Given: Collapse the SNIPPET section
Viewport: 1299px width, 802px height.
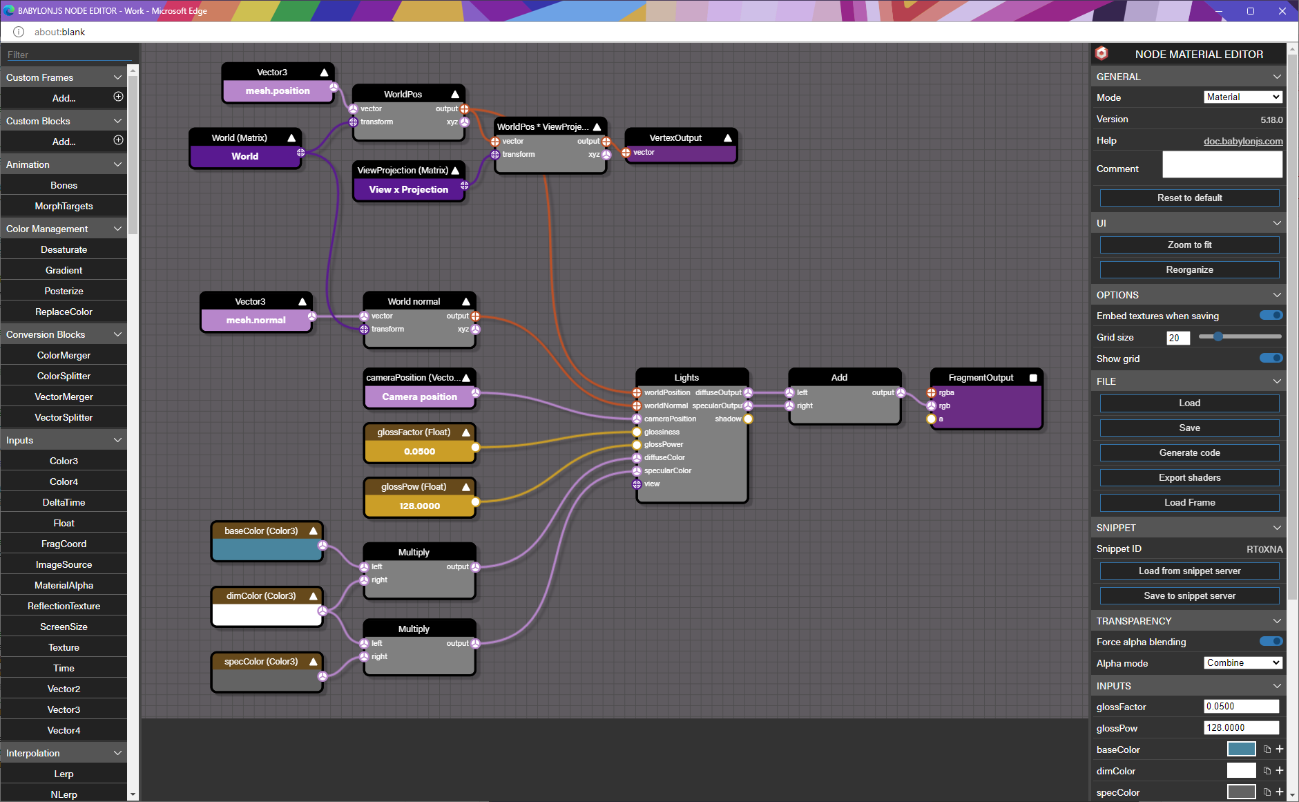Looking at the screenshot, I should [1189, 527].
